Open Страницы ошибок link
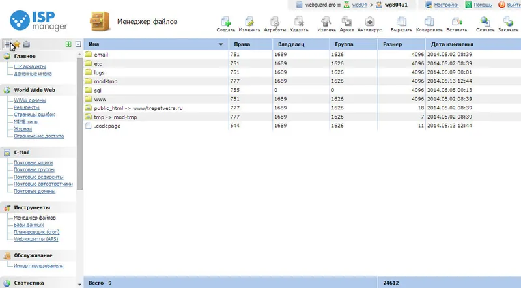This screenshot has height=288, width=521. pyautogui.click(x=35, y=115)
